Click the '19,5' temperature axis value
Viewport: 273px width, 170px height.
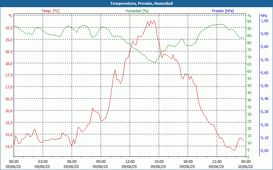9,28
